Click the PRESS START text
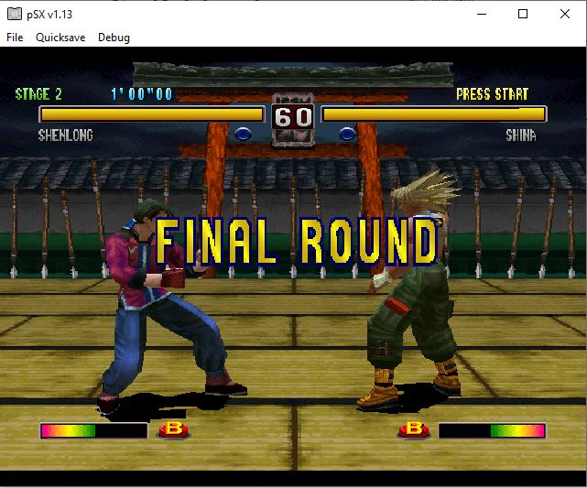 pyautogui.click(x=492, y=94)
